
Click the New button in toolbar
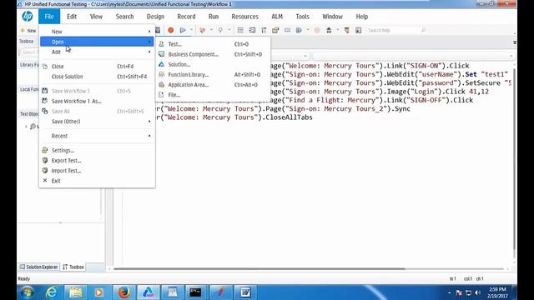tap(28, 31)
